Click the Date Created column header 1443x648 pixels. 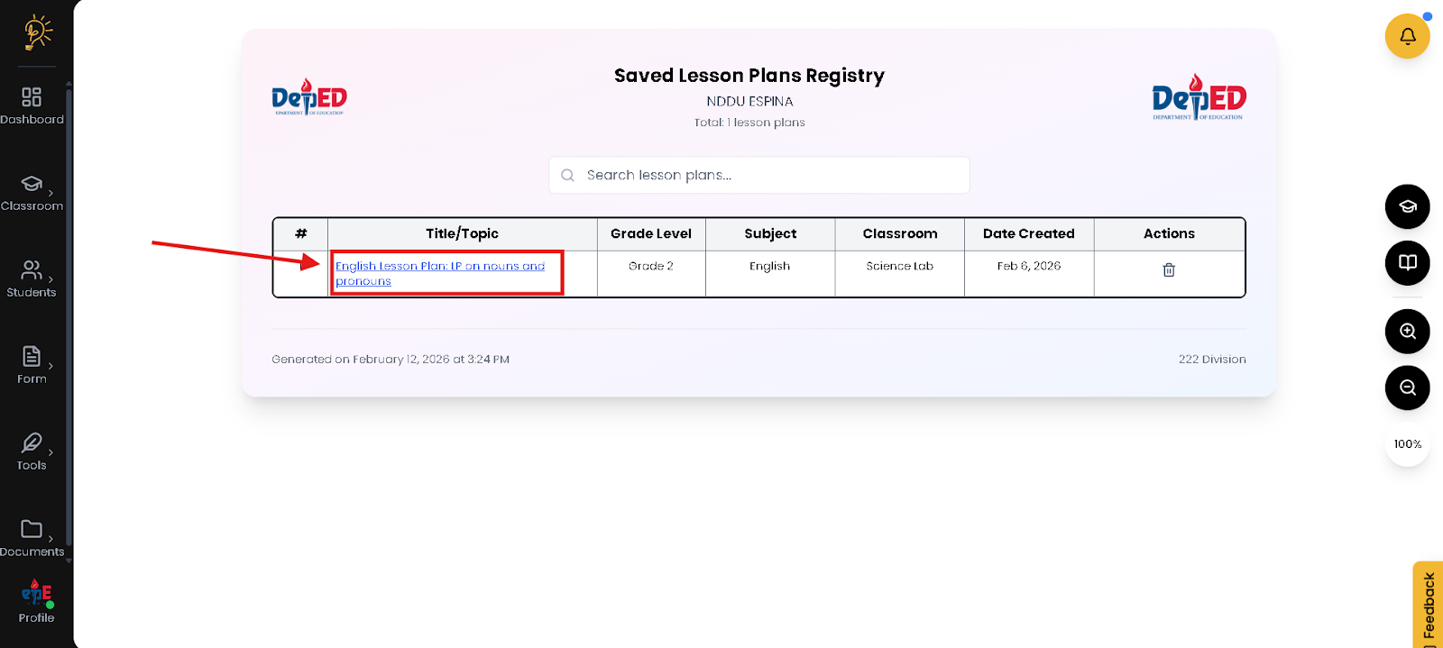pos(1028,234)
